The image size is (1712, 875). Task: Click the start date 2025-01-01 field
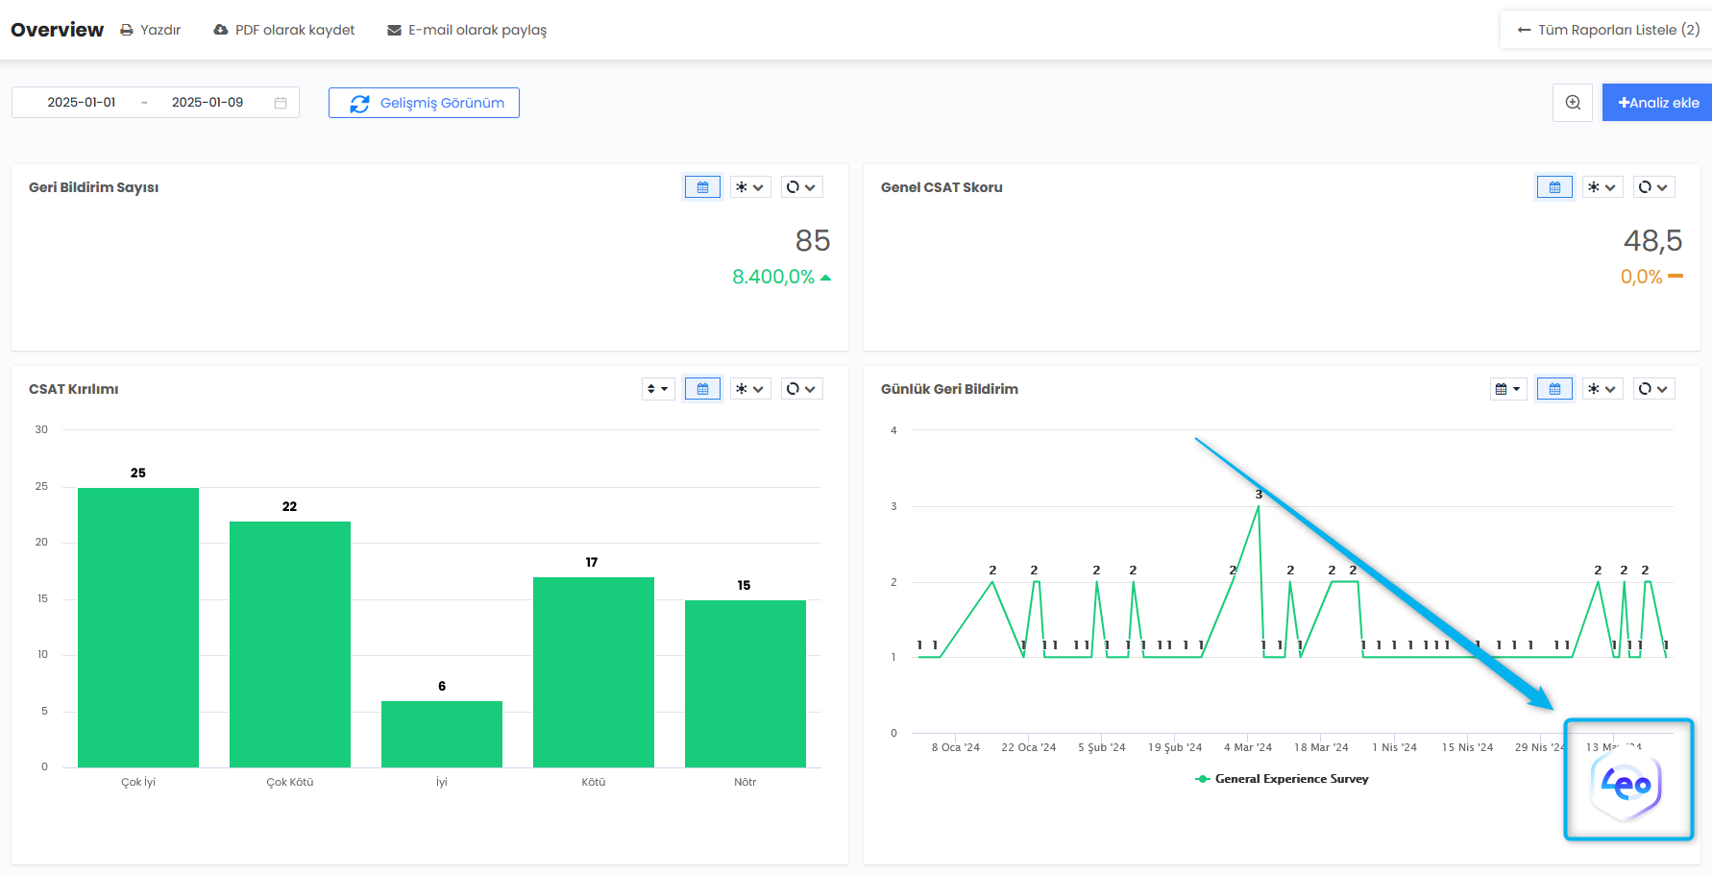(82, 103)
